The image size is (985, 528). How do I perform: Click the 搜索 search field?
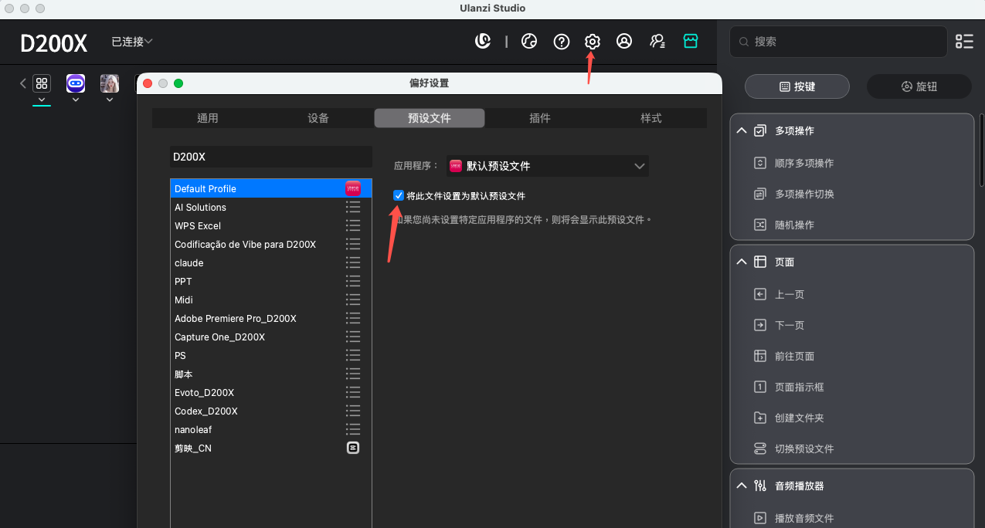point(839,42)
